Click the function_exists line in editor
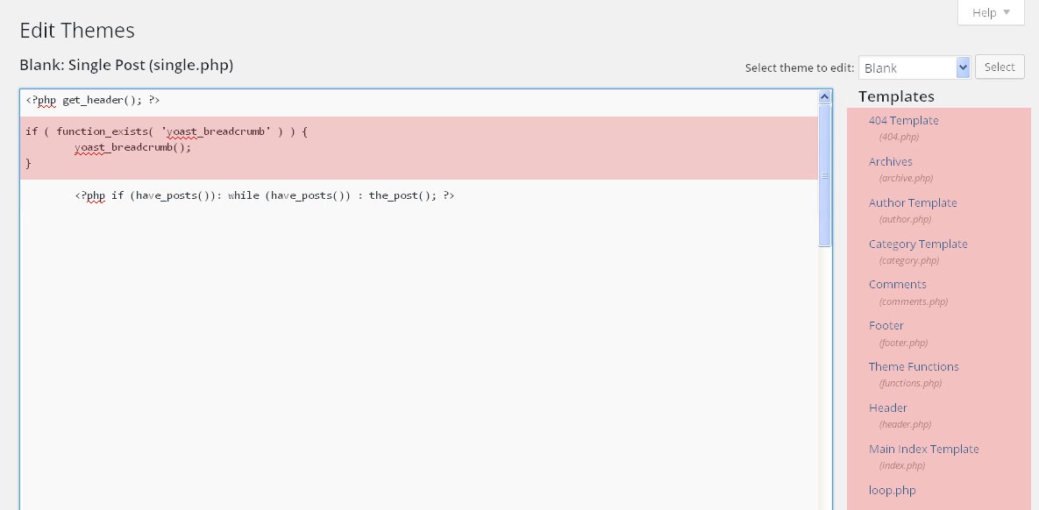The width and height of the screenshot is (1039, 510). 167,131
